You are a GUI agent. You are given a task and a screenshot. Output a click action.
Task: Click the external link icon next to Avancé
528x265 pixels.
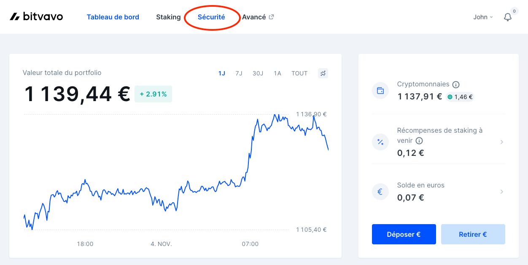pos(272,17)
